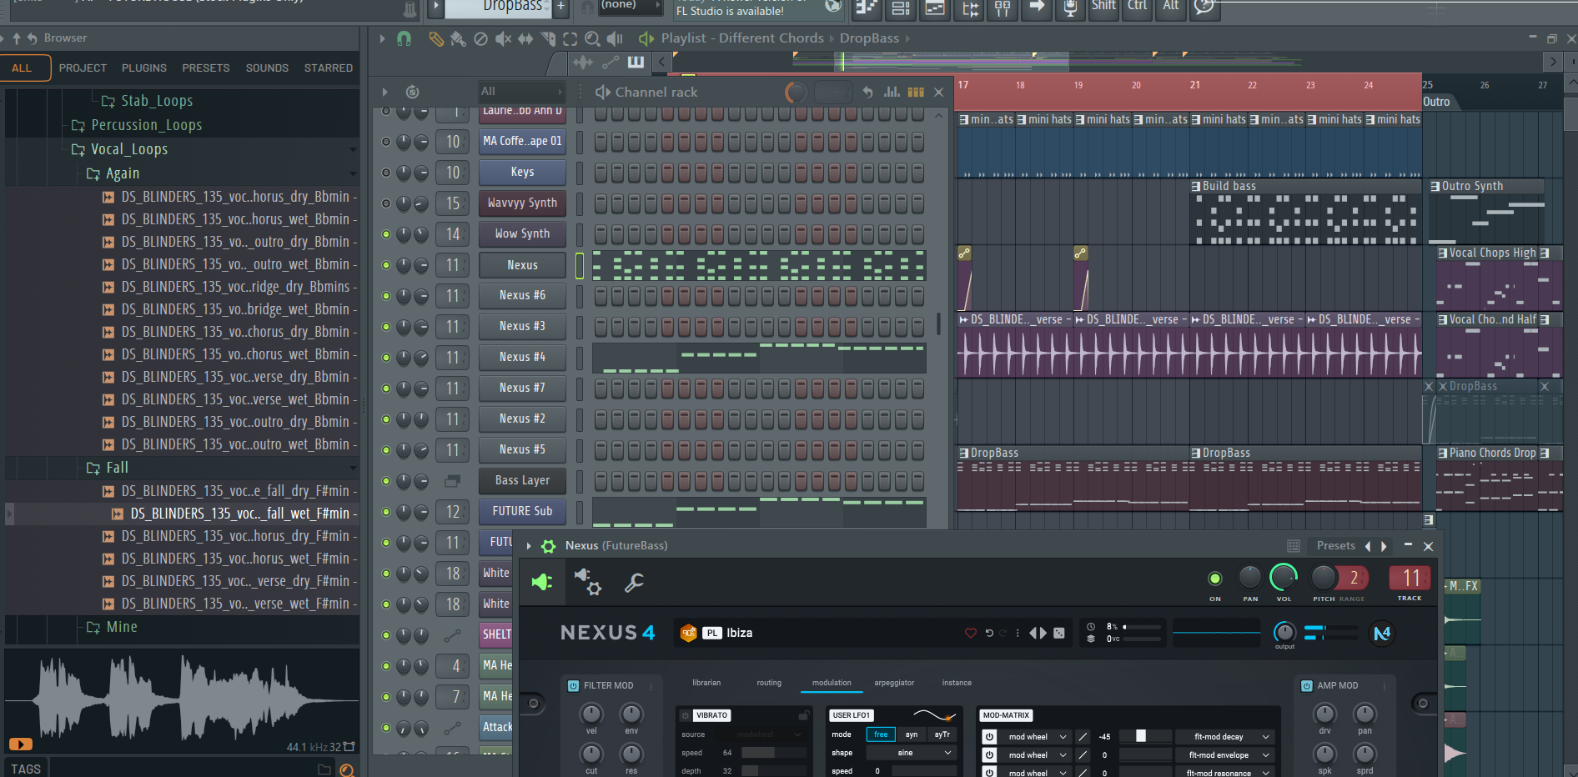Viewport: 1578px width, 777px height.
Task: Open the Nexus routing tab
Action: (769, 683)
